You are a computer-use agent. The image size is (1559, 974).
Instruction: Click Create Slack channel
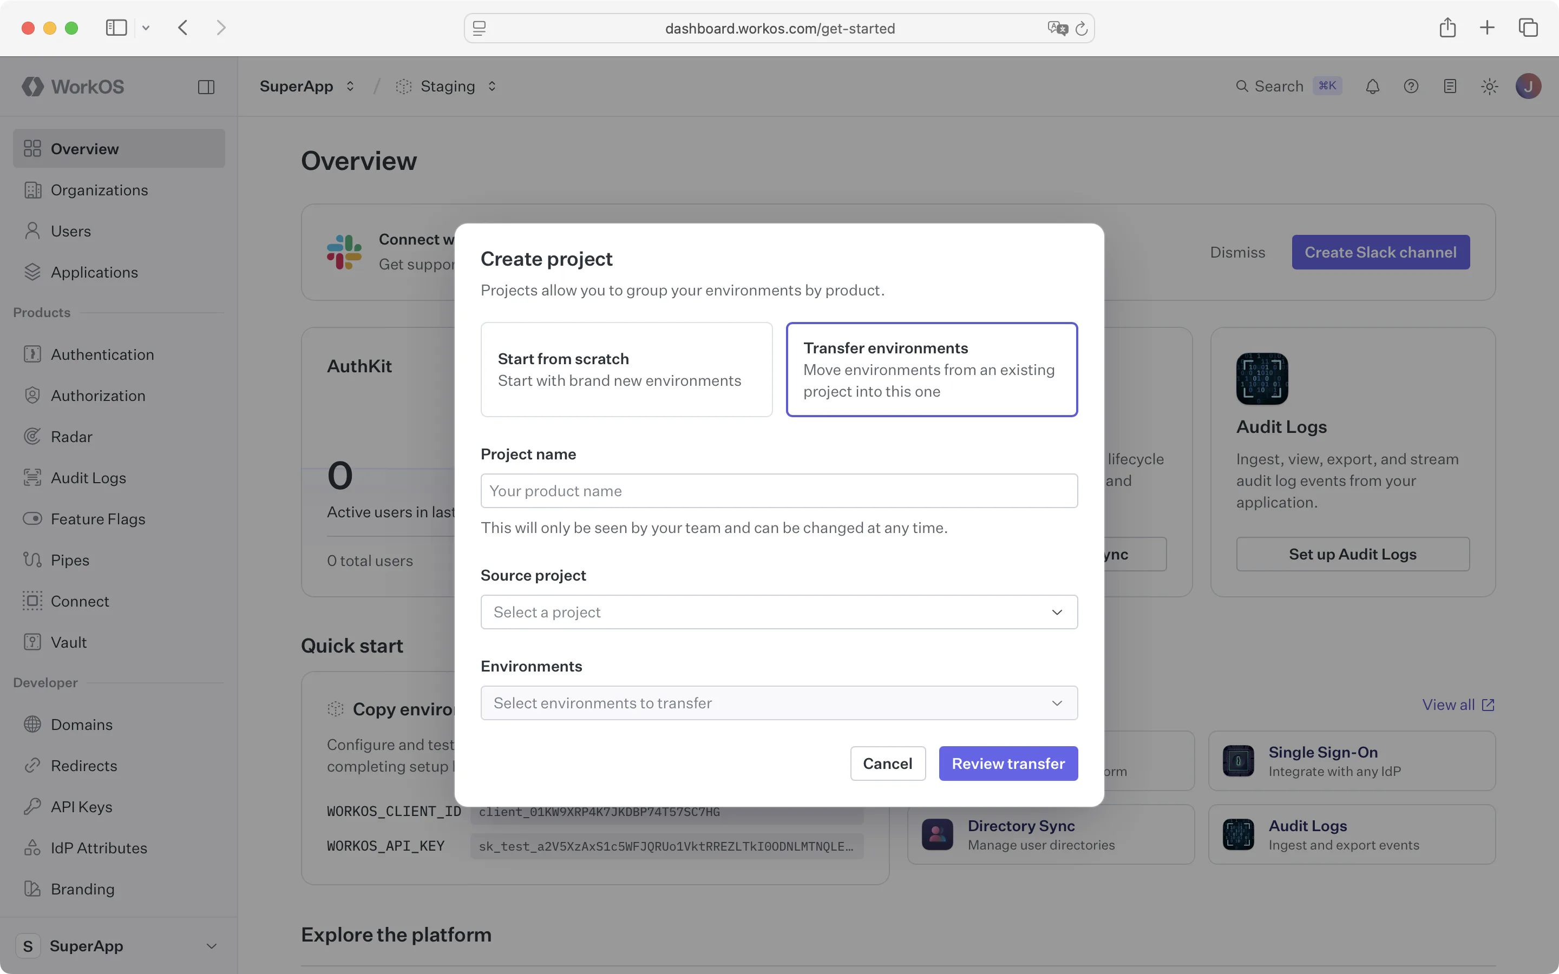[x=1380, y=252]
